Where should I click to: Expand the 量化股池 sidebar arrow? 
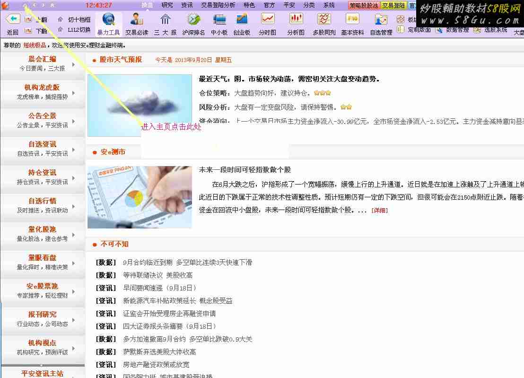coord(73,235)
